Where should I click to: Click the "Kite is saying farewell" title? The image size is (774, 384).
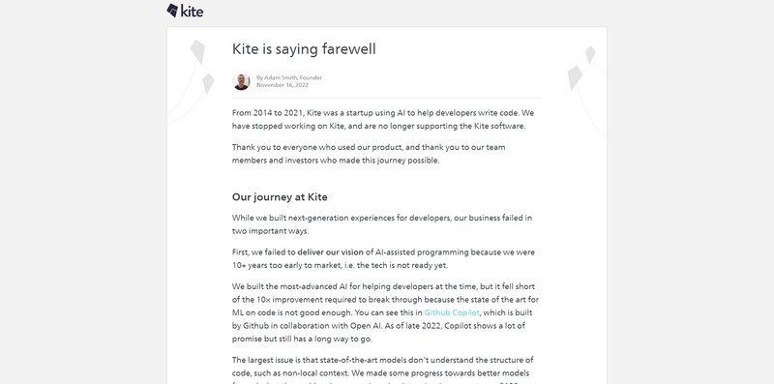click(x=304, y=49)
